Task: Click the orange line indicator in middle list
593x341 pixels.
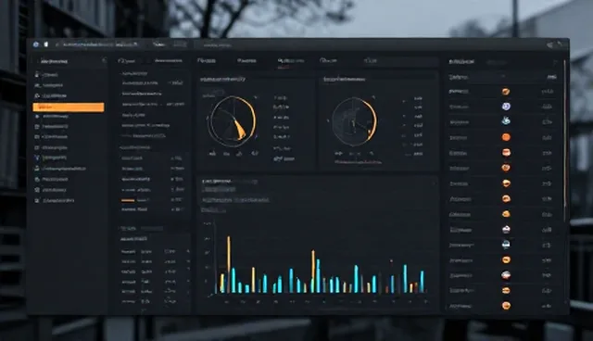Action: [128, 200]
